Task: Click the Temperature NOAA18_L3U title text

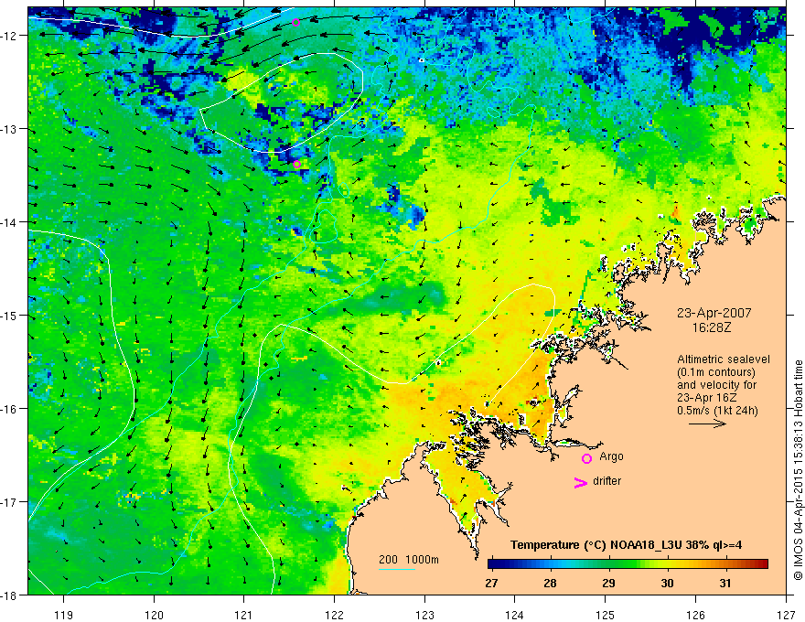Action: pyautogui.click(x=626, y=545)
